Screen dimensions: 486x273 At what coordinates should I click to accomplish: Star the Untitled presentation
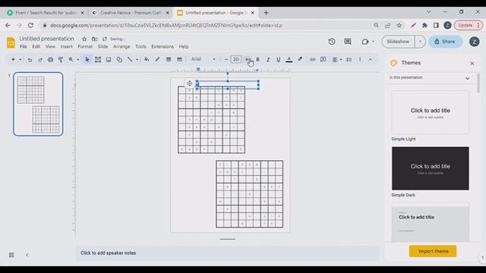point(84,39)
